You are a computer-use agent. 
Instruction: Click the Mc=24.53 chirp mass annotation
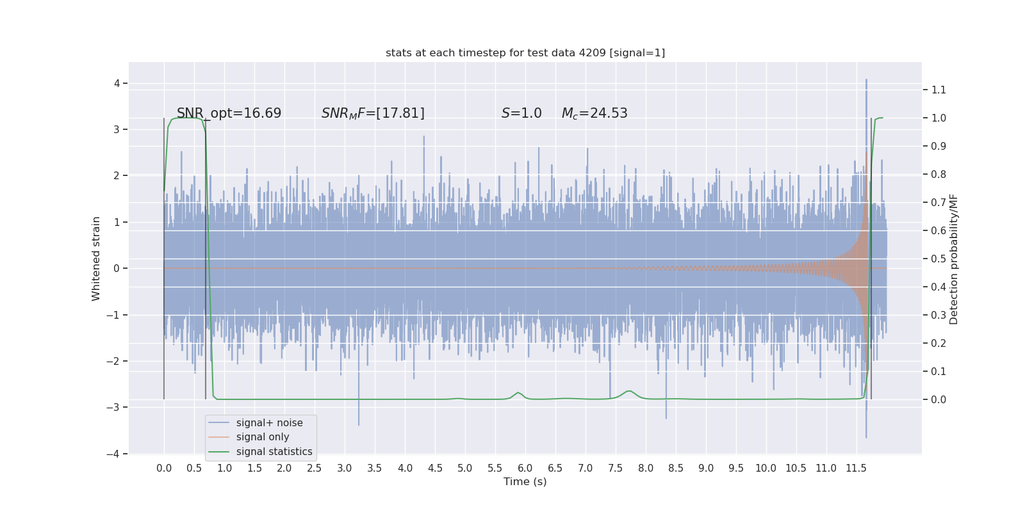click(594, 113)
